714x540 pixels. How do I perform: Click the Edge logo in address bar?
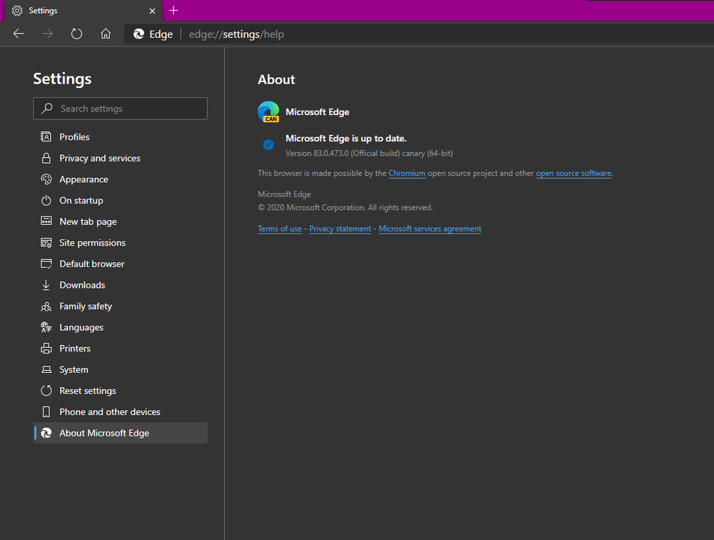(x=139, y=34)
